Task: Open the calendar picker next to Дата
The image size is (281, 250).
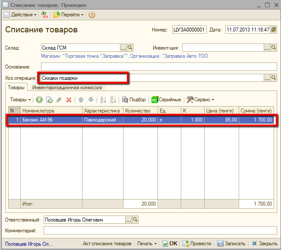Action: [x=273, y=30]
